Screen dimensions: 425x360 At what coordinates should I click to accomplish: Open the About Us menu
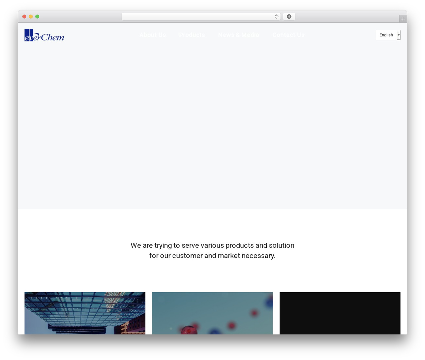coord(153,35)
